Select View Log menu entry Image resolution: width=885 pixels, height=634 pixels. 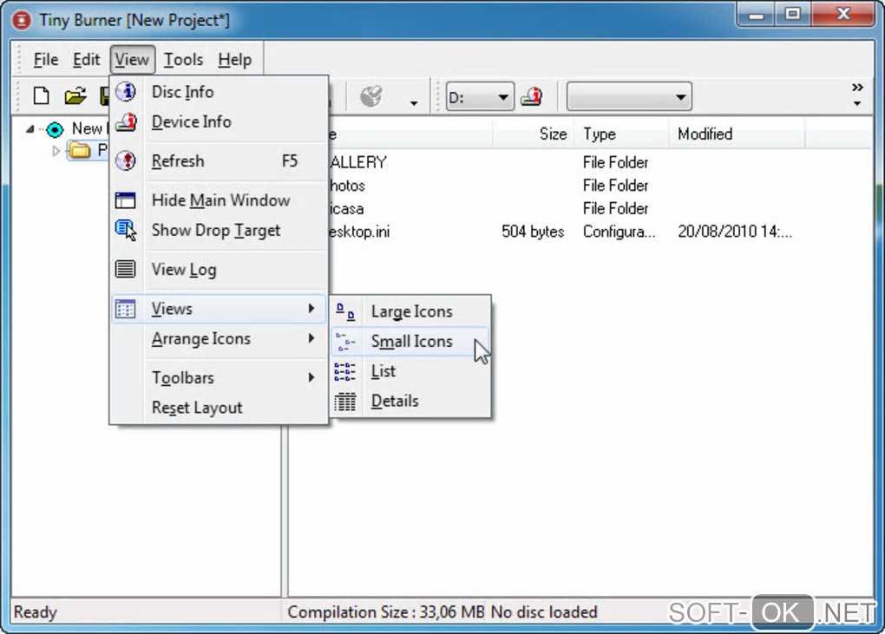(219, 269)
